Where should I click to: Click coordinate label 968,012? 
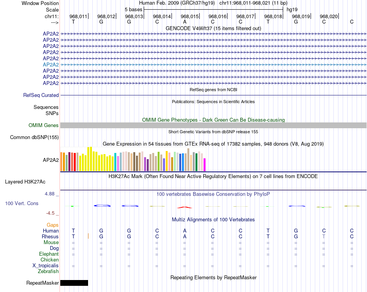[106, 16]
